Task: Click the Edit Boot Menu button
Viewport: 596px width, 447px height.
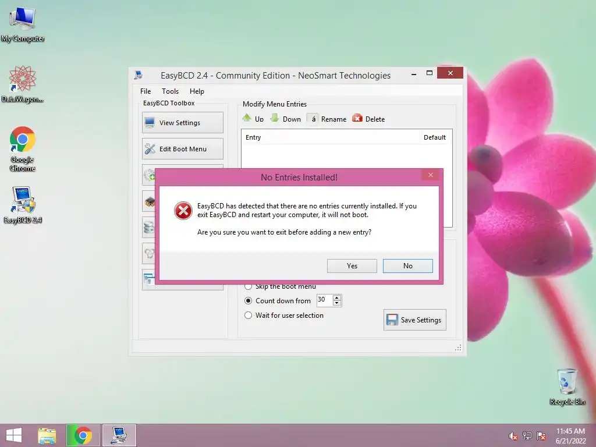Action: pos(182,148)
